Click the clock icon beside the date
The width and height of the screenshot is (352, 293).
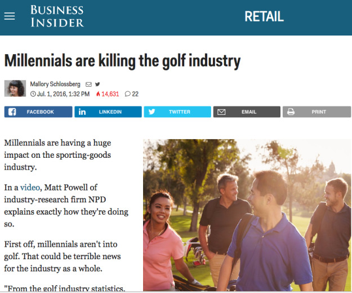coord(33,94)
